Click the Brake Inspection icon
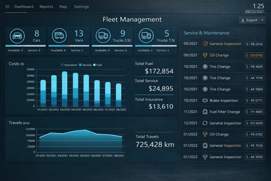This screenshot has width=271, height=181. coord(205,101)
